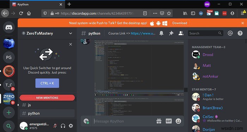The image size is (247, 132).
Task: Click the Search field in header
Action: point(206,33)
